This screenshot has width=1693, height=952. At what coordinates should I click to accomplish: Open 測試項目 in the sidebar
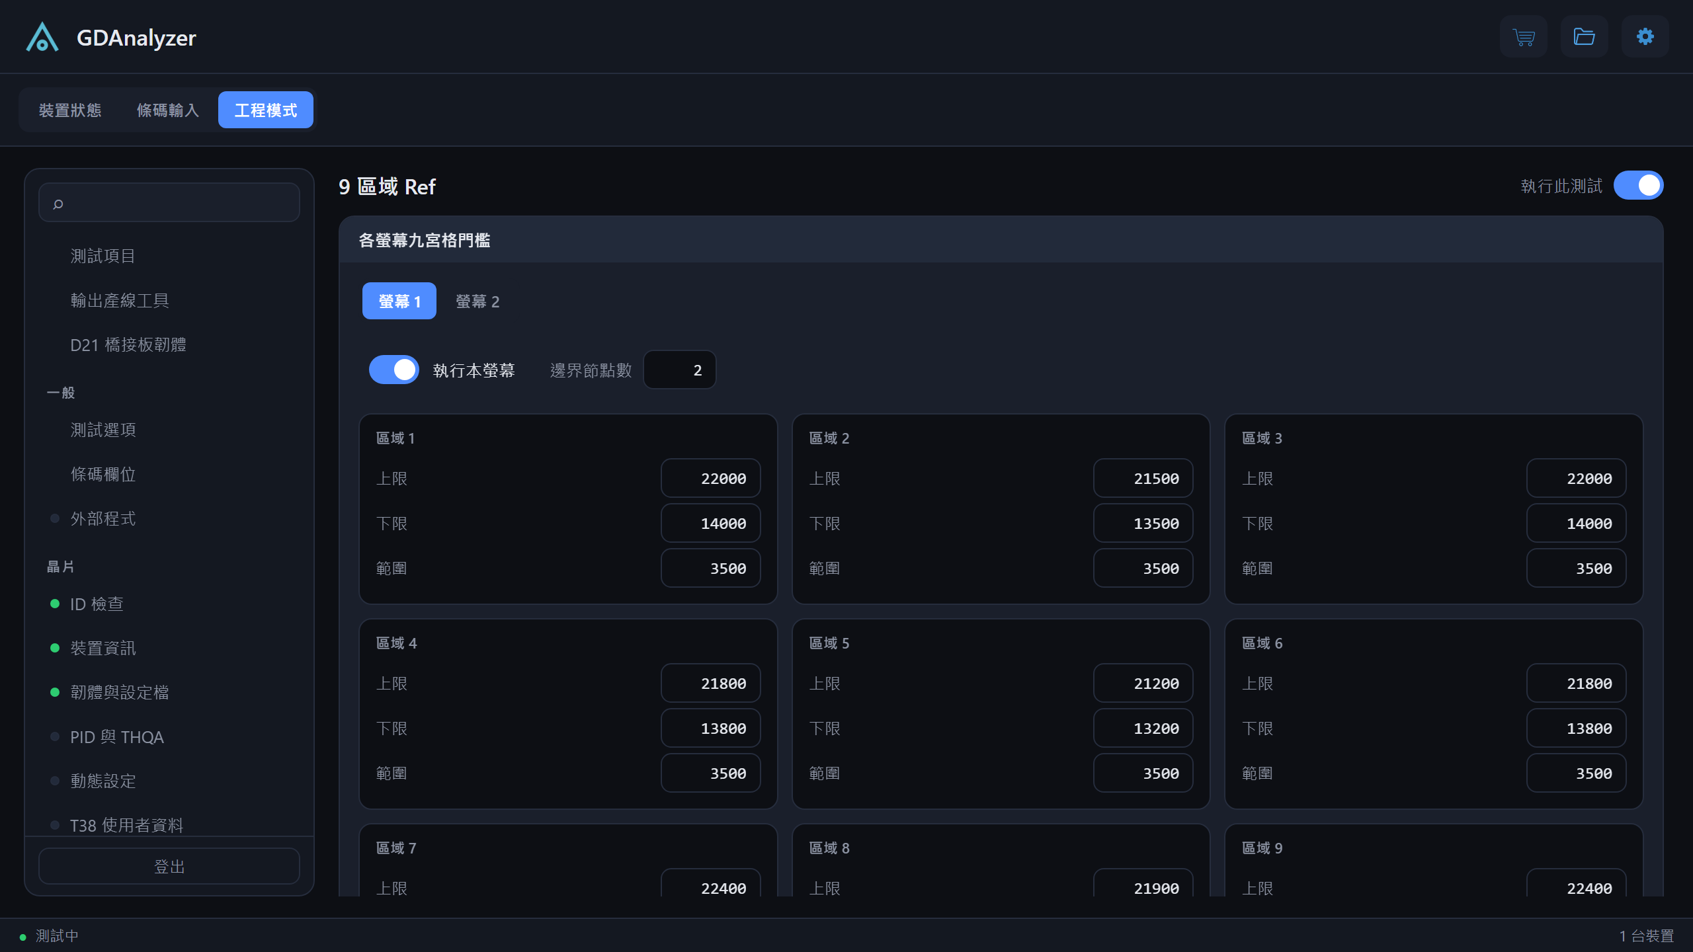(169, 256)
